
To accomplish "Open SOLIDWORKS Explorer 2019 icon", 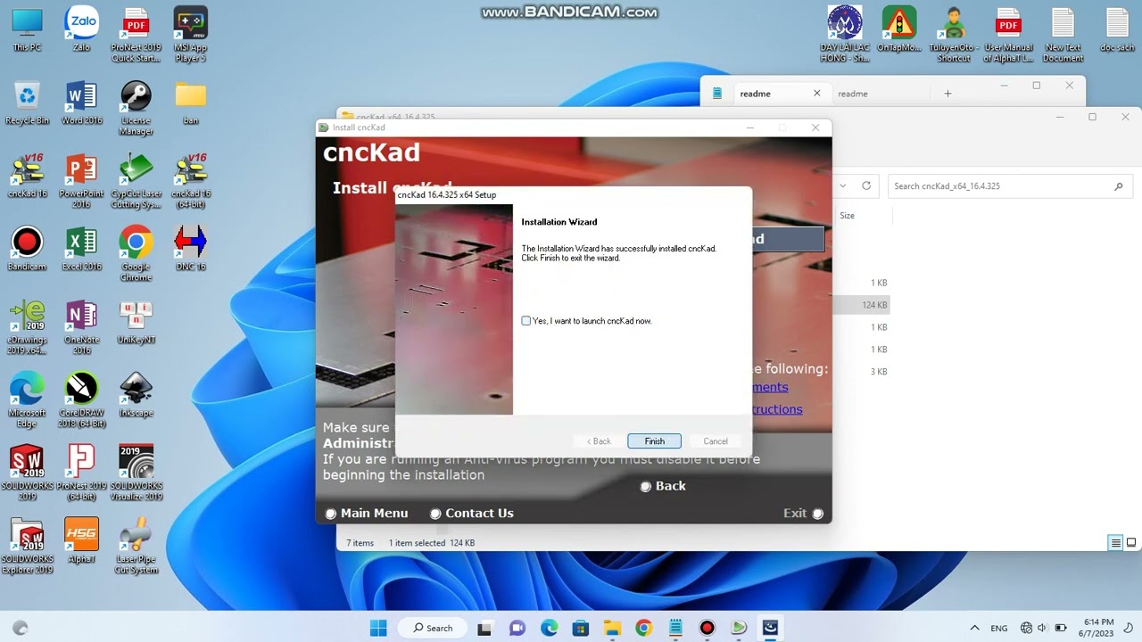I will tap(27, 547).
